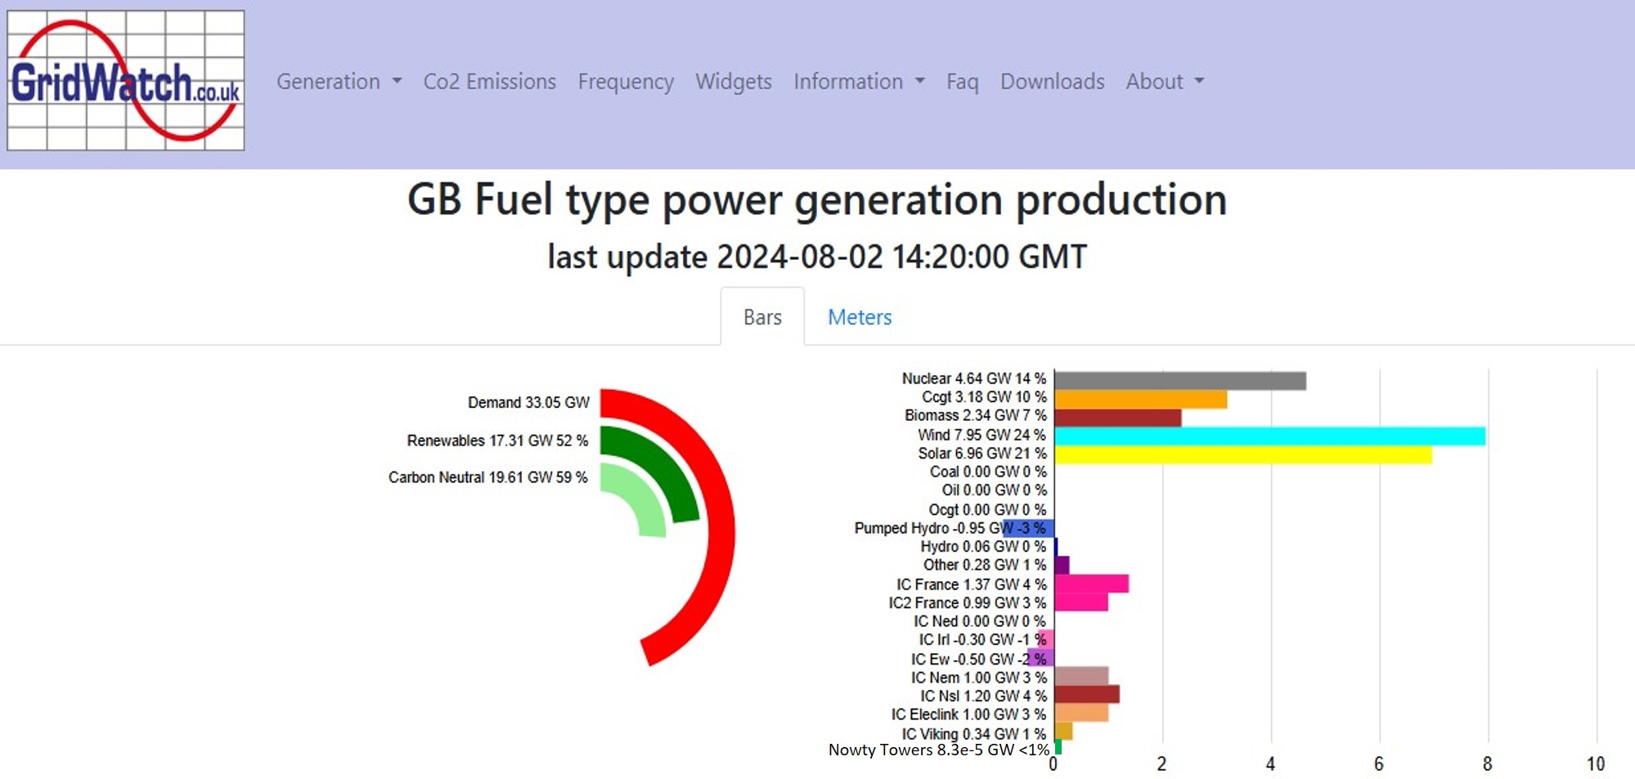Click the peach IC Eleclink bar

[x=1081, y=713]
